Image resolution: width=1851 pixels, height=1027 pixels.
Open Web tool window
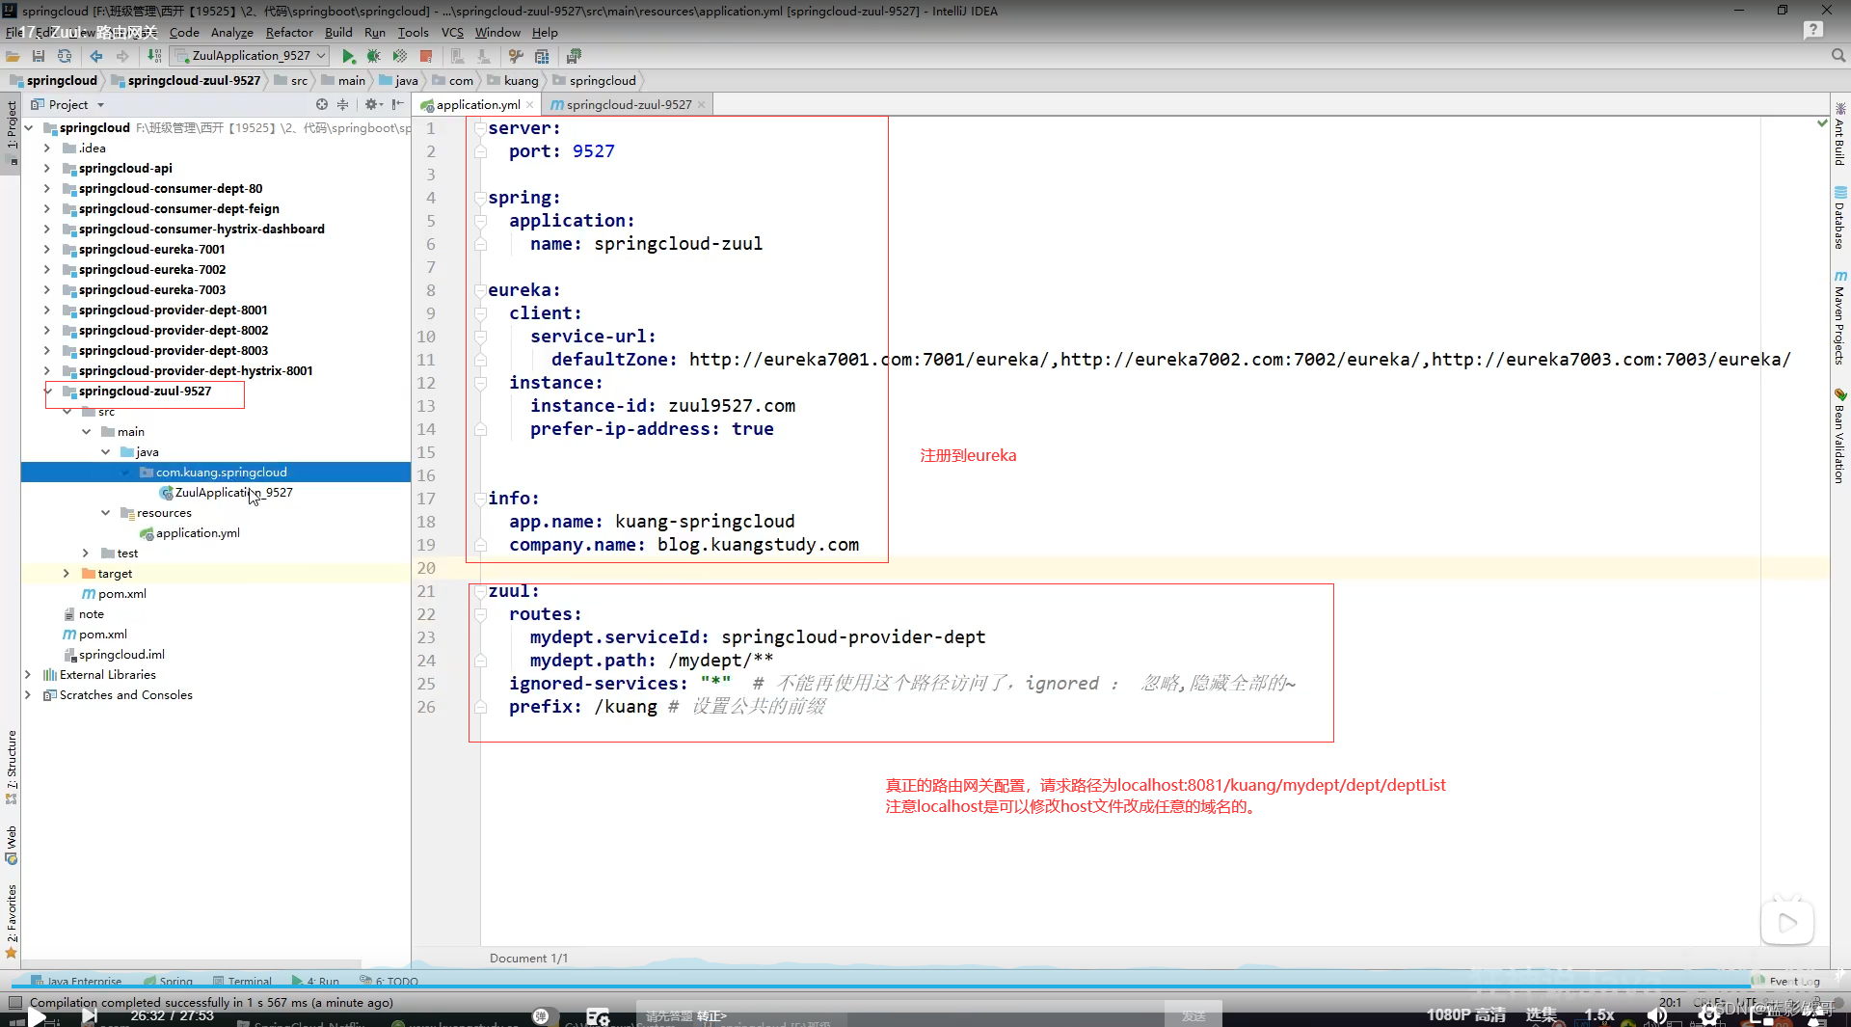pos(12,845)
